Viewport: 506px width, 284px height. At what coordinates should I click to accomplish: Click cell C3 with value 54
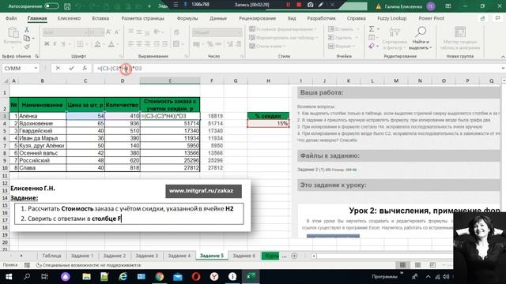(x=85, y=116)
